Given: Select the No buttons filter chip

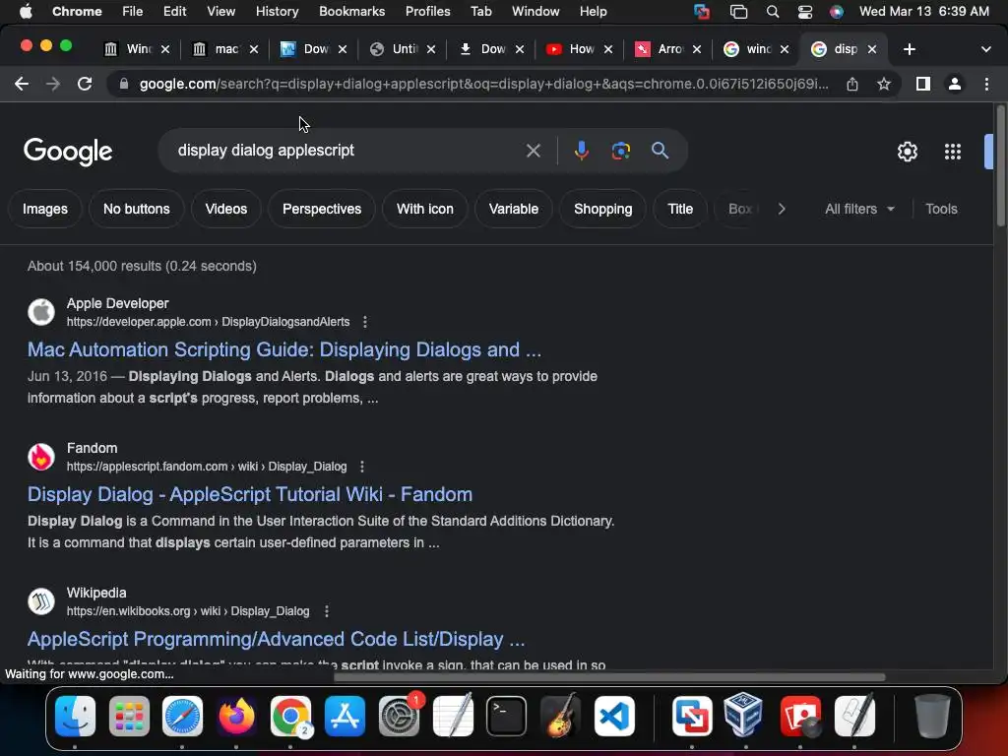Looking at the screenshot, I should 136,209.
